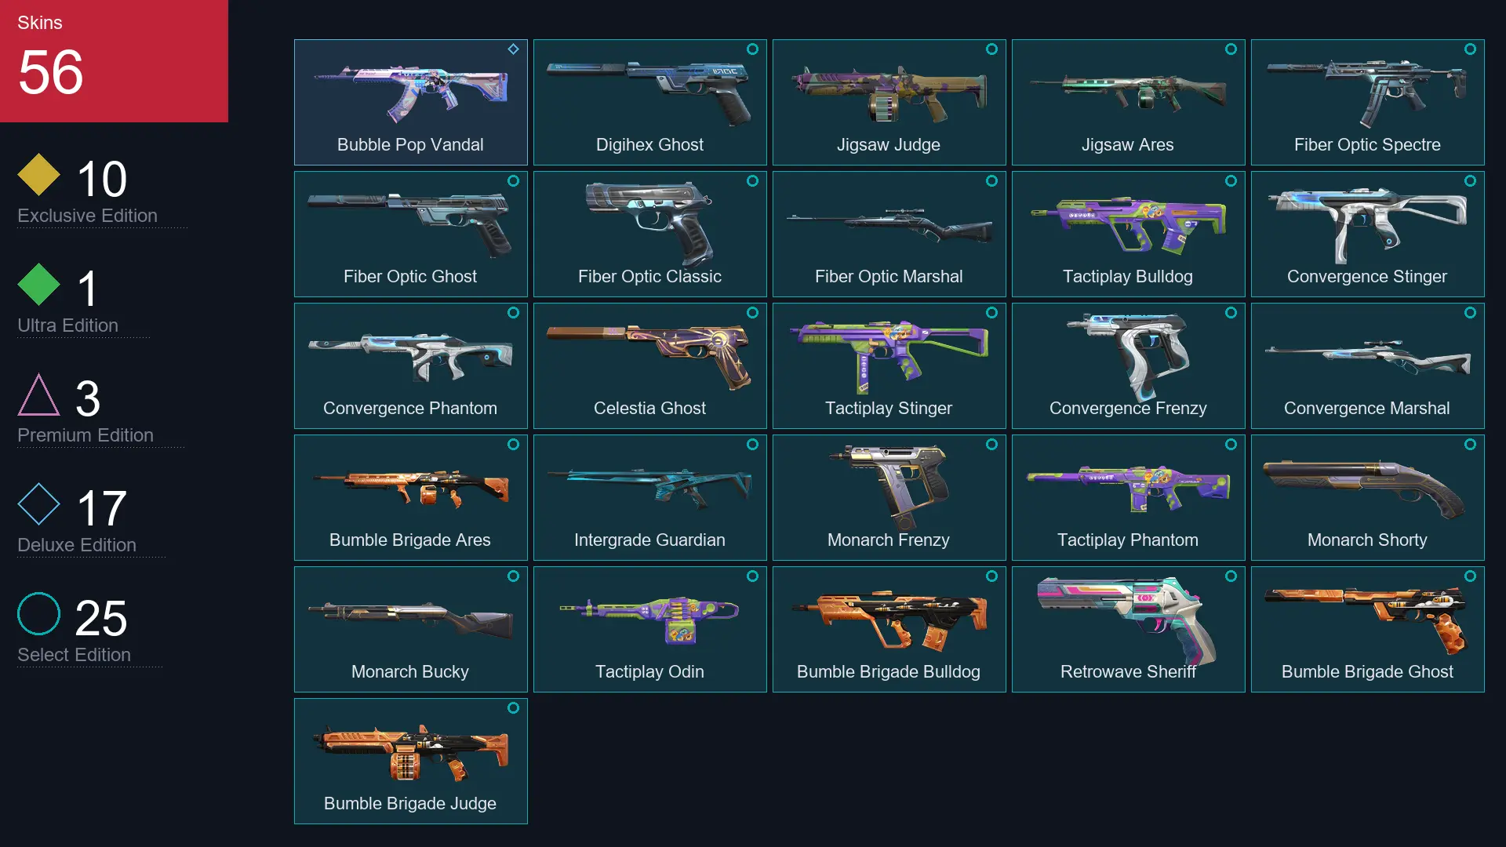This screenshot has height=847, width=1506.
Task: Open the Select Edition label link
Action: coord(74,655)
